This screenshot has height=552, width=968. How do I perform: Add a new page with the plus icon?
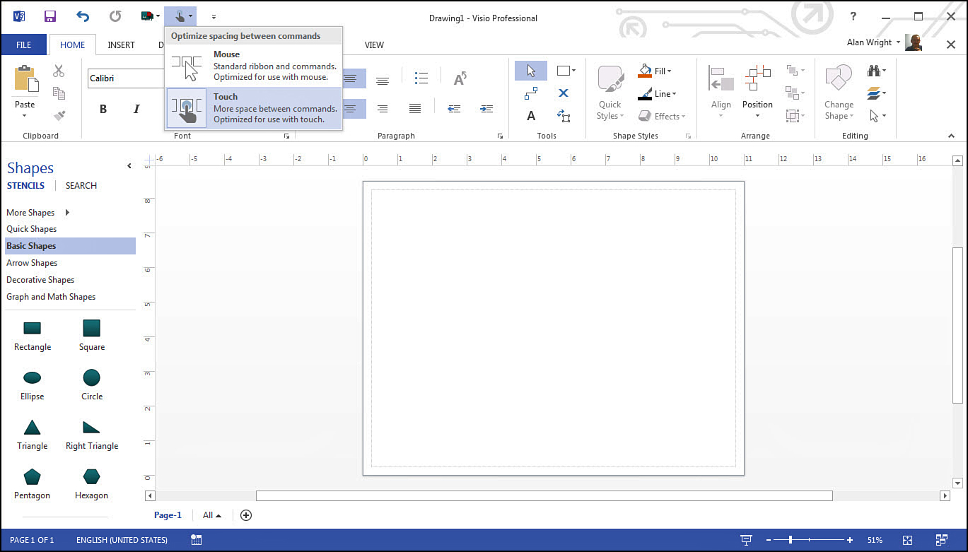[x=246, y=515]
